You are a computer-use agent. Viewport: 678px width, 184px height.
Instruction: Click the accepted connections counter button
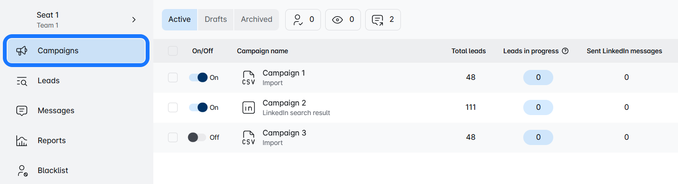pyautogui.click(x=303, y=19)
